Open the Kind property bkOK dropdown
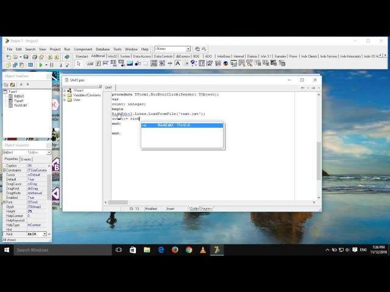Screen dimensions: 390x292 pos(44,234)
